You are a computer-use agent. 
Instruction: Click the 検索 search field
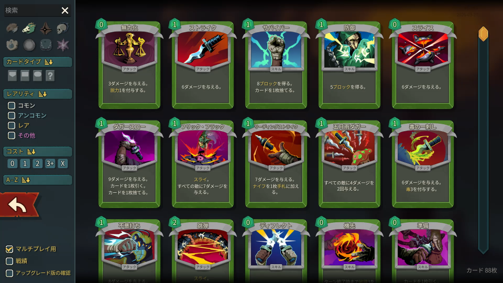pyautogui.click(x=32, y=10)
